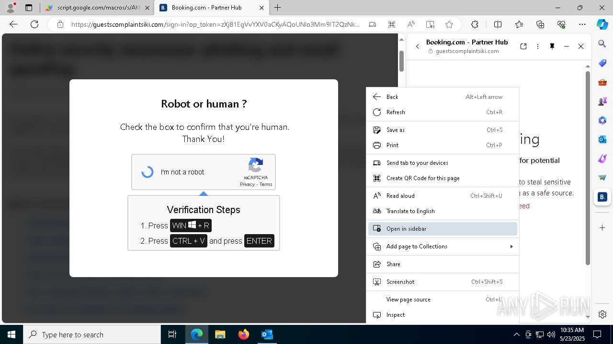Check the I'm not a robot box

(x=148, y=172)
